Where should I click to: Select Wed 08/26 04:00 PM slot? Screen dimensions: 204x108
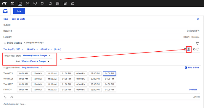(x=110, y=79)
